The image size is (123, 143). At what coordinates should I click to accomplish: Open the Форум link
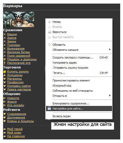[x=12, y=102]
